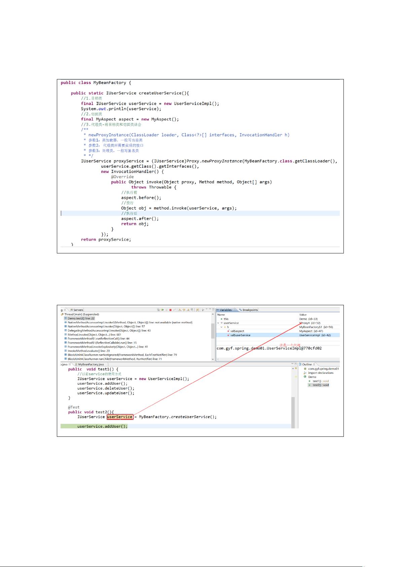Viewport: 401px width, 567px height.
Task: Select FrameworkMethod$1.runReflectiveCall() line: 44 frame
Action: pyautogui.click(x=97, y=339)
